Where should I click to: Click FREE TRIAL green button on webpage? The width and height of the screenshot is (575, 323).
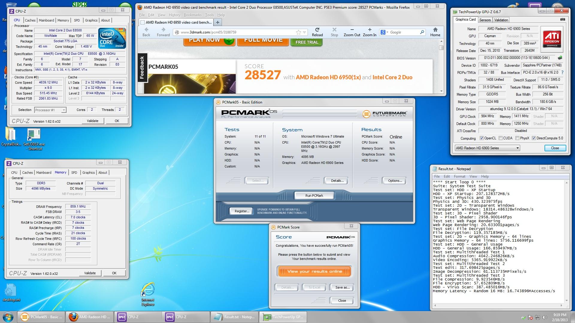coord(307,42)
